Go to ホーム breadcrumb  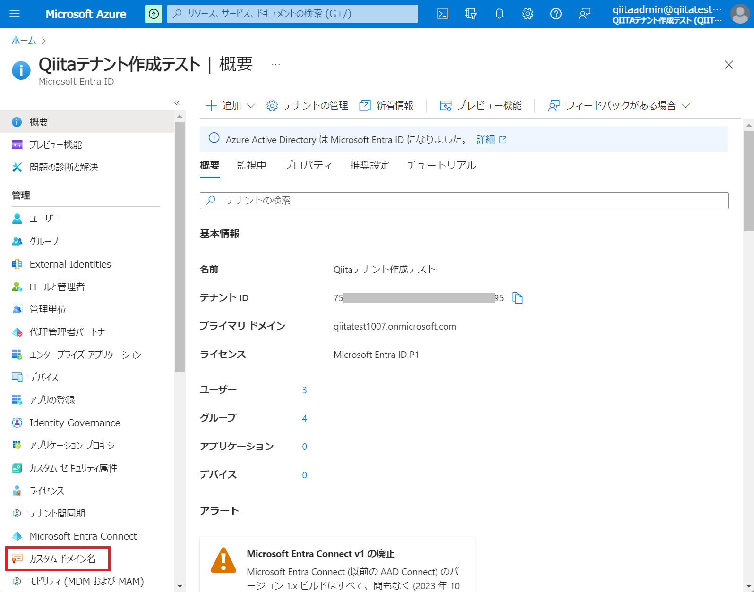point(24,41)
